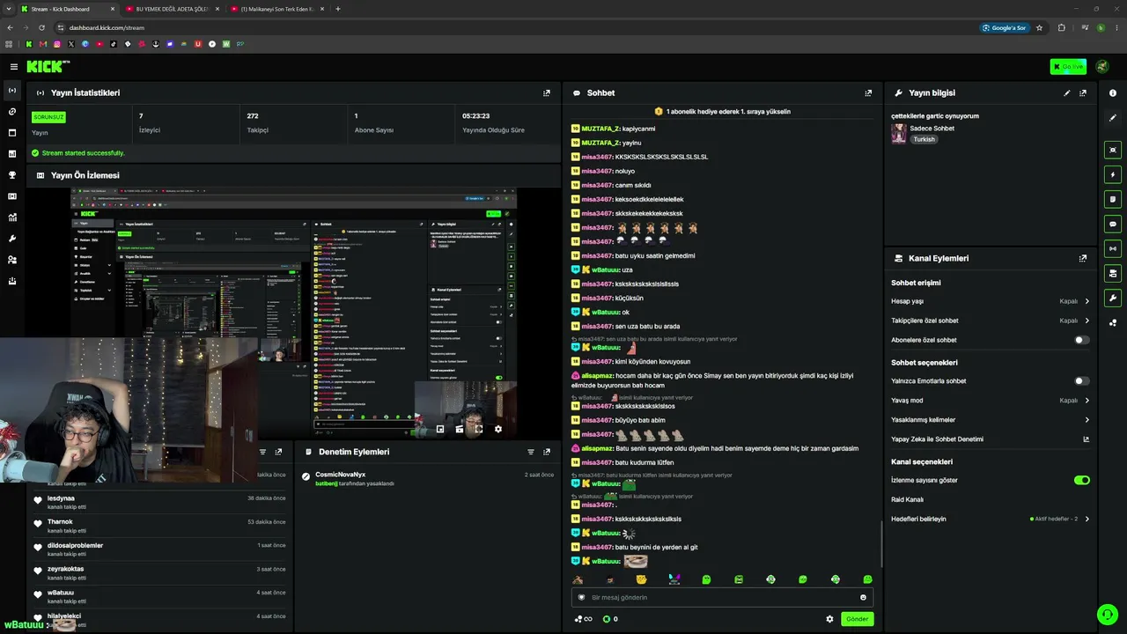Open the Gmail bookmark in bookmarks bar
The height and width of the screenshot is (634, 1127).
[43, 44]
